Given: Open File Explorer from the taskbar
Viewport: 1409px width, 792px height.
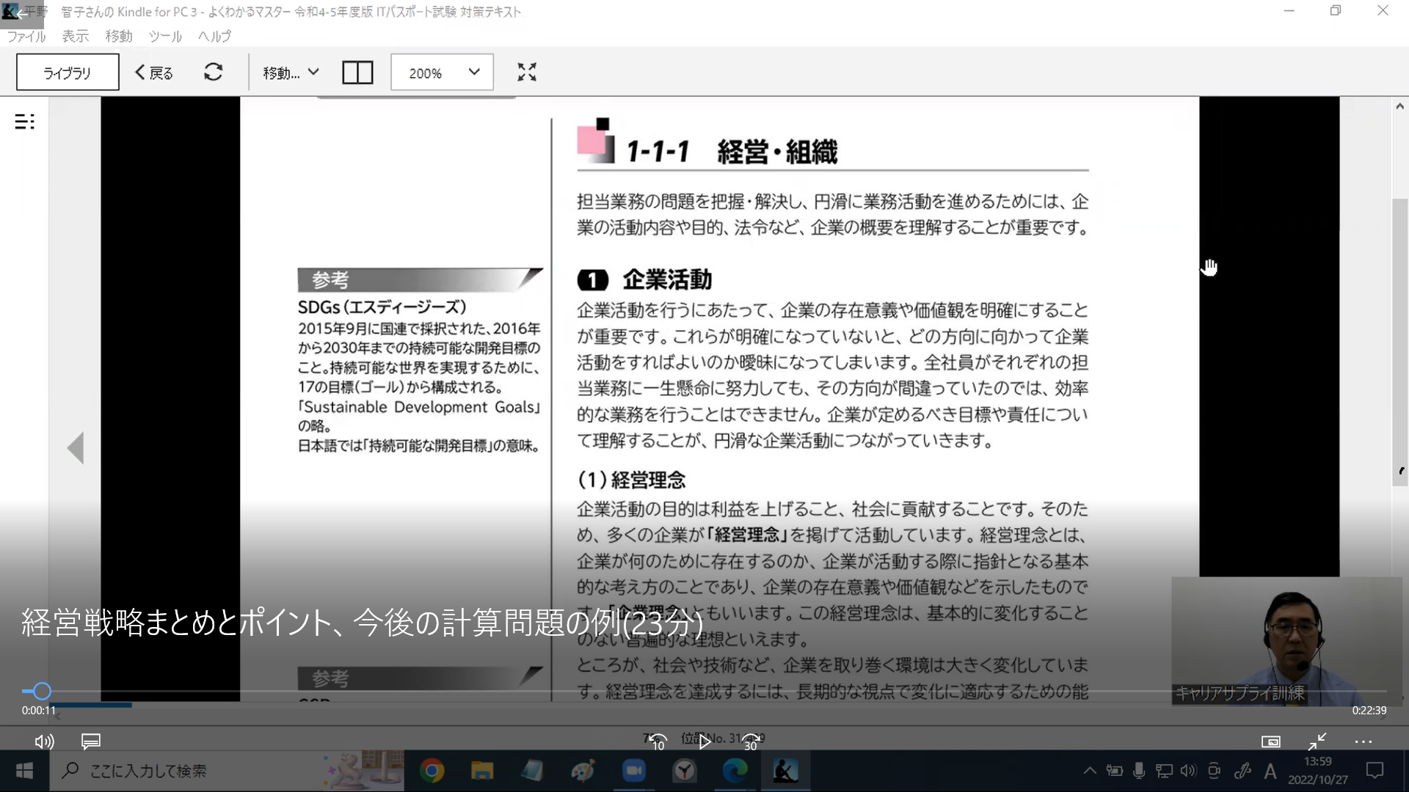Looking at the screenshot, I should (481, 771).
